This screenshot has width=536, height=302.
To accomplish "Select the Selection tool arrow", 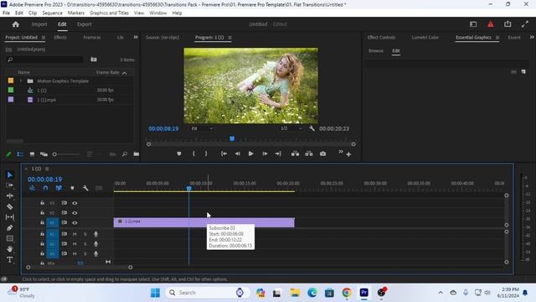I will point(10,175).
